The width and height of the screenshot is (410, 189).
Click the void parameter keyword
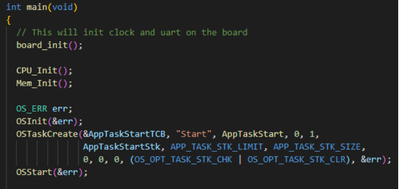[x=62, y=7]
